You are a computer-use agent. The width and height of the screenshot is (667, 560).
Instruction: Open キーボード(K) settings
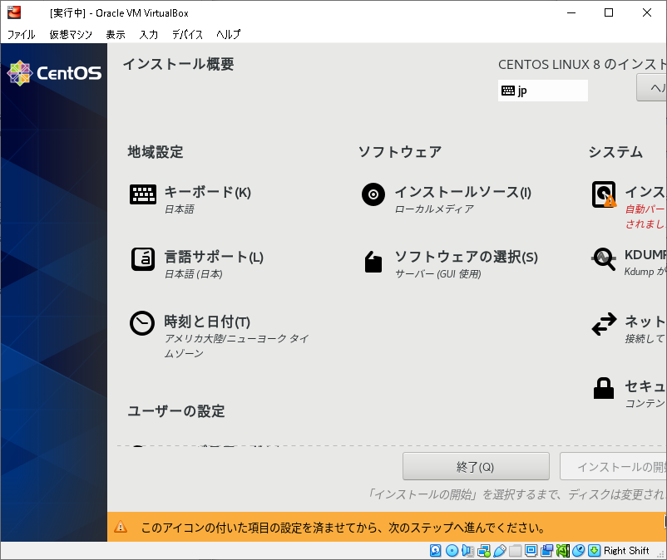[x=208, y=192]
